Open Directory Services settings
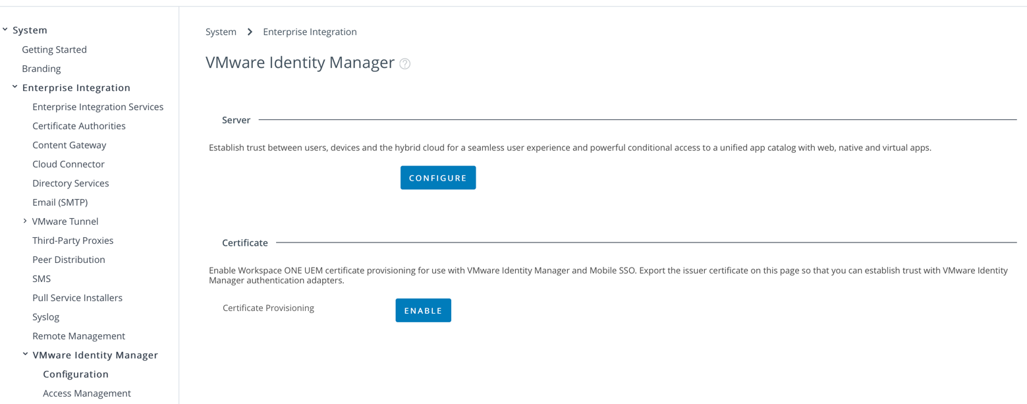Image resolution: width=1027 pixels, height=404 pixels. (x=70, y=183)
